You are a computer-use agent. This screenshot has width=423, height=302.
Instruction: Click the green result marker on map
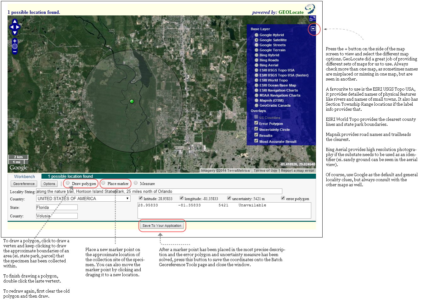(132, 101)
